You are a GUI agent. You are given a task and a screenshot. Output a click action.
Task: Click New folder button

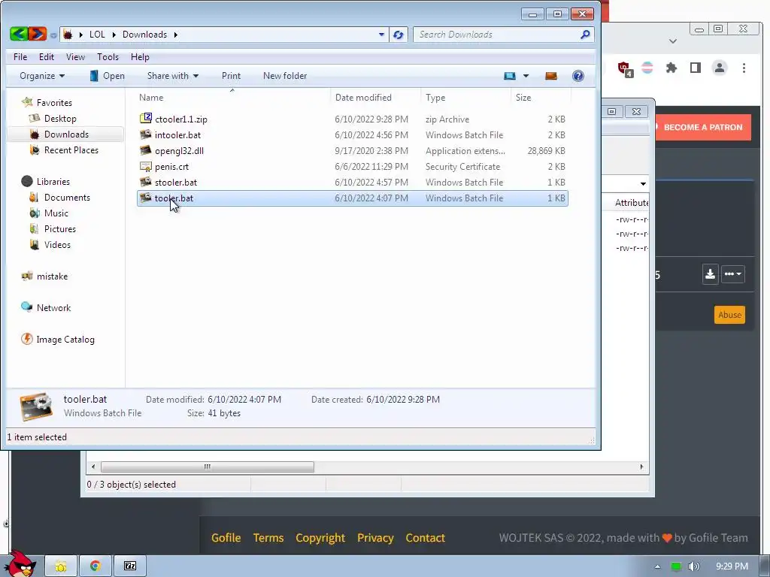click(x=285, y=76)
